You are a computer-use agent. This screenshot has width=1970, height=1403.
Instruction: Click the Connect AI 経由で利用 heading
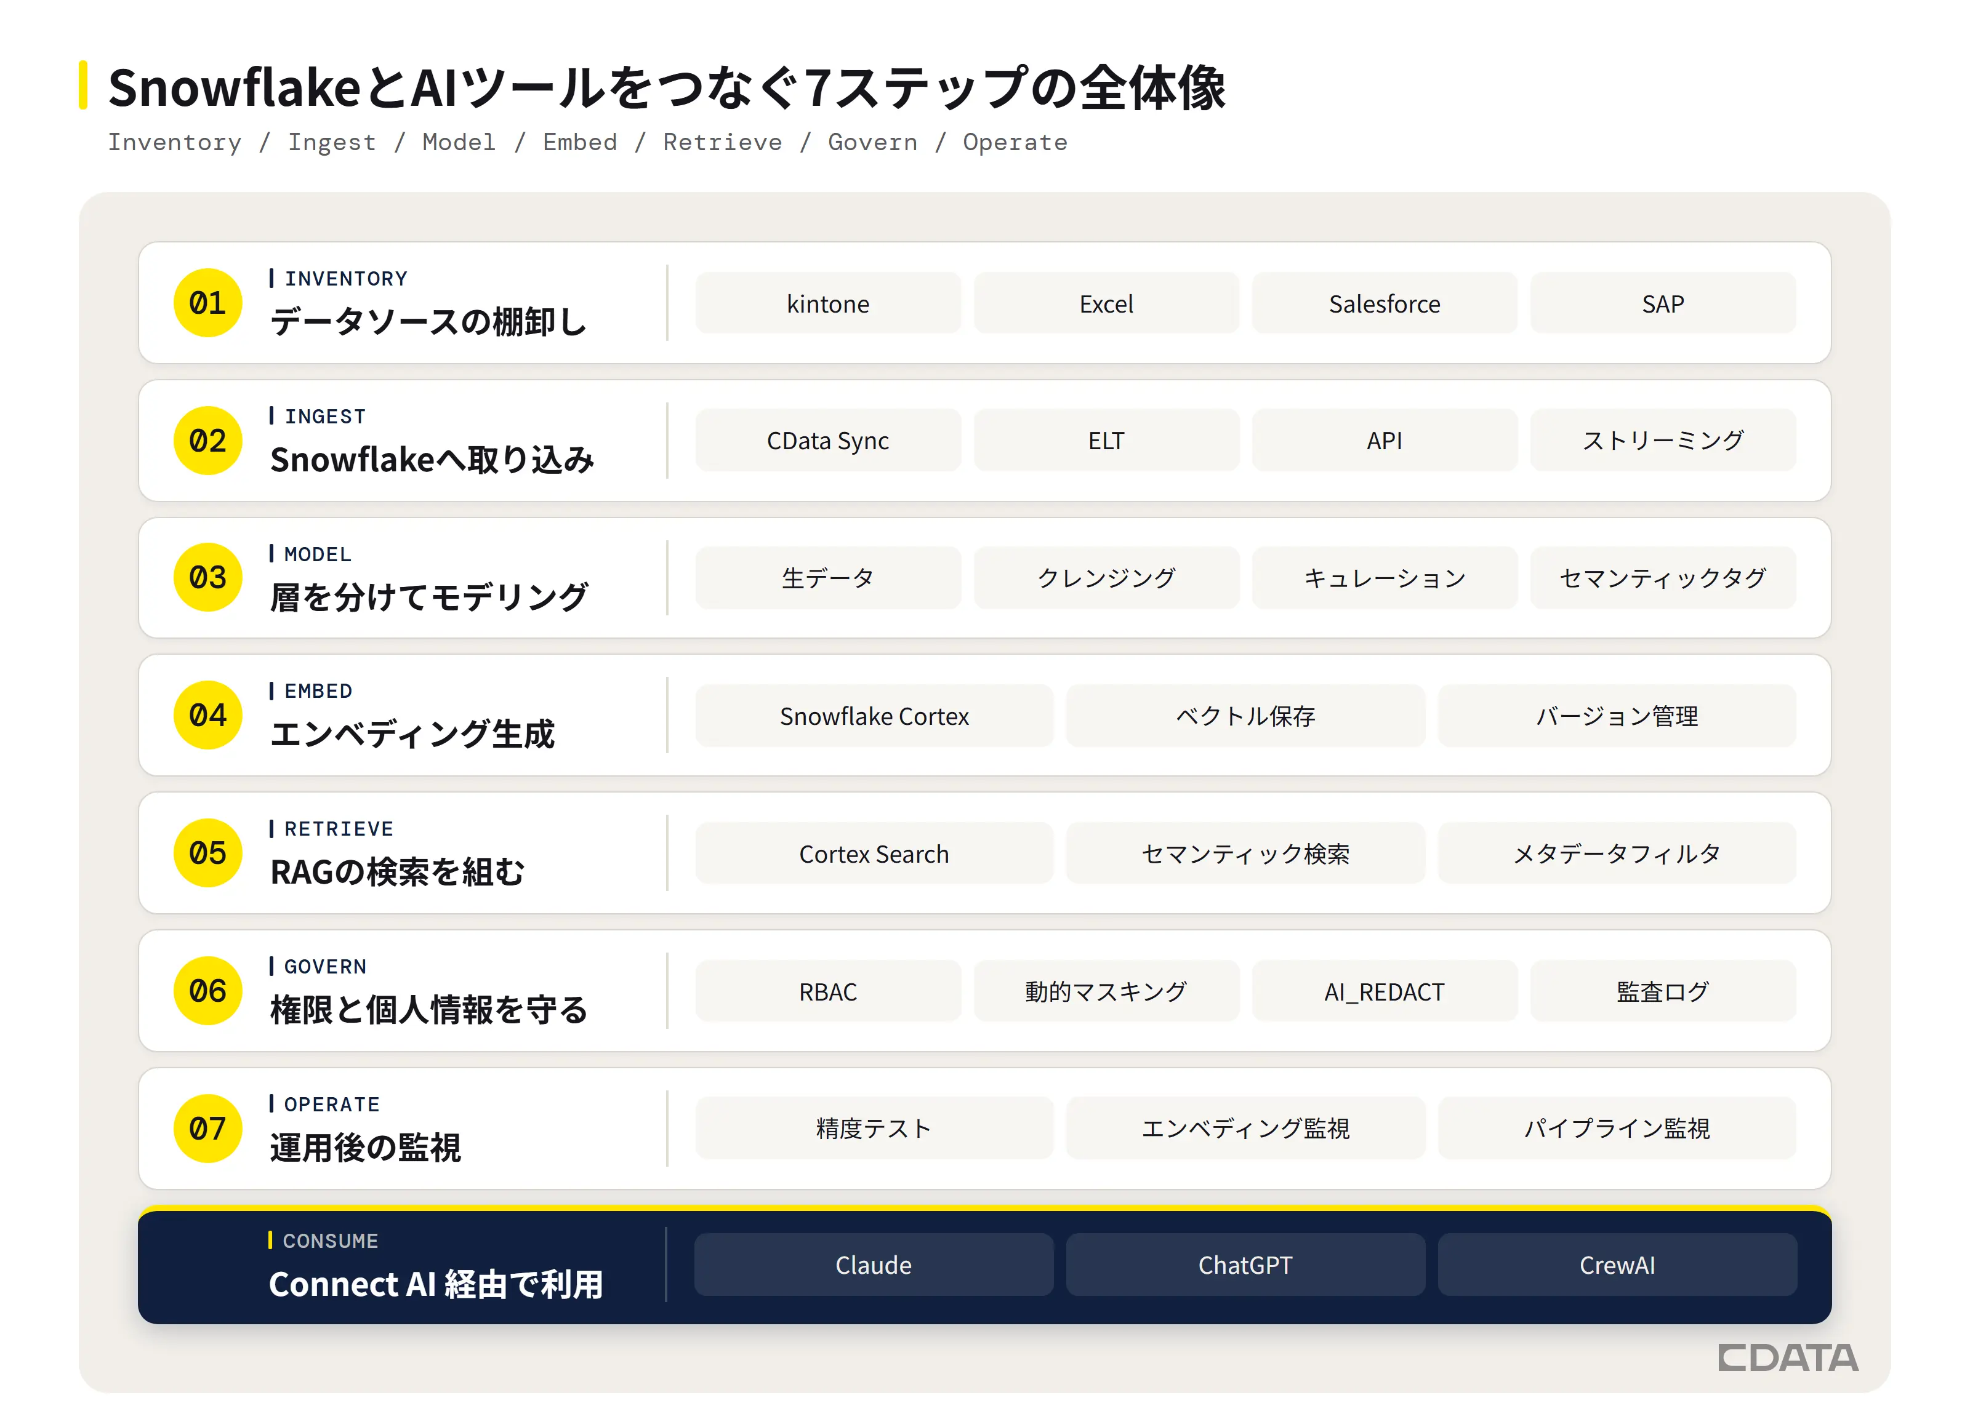point(436,1284)
